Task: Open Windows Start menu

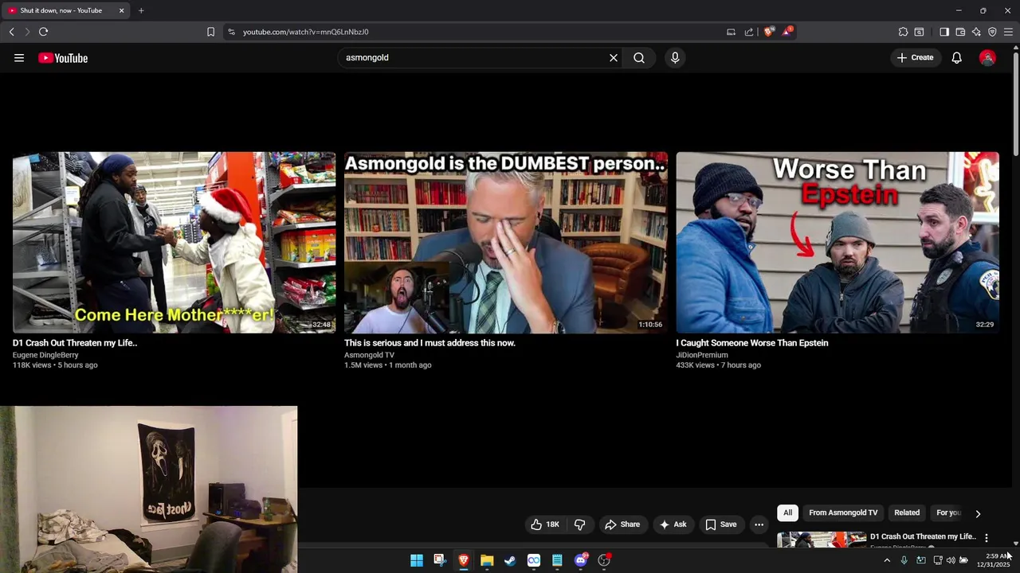Action: click(x=417, y=560)
